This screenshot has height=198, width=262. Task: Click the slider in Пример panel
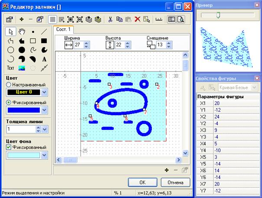click(218, 15)
